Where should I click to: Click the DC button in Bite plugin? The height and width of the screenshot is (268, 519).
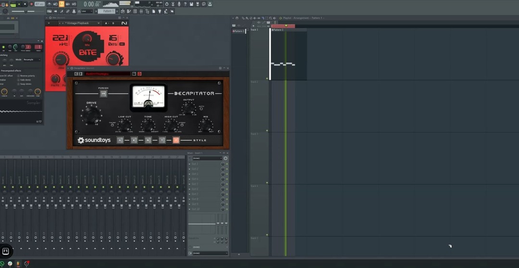[122, 44]
